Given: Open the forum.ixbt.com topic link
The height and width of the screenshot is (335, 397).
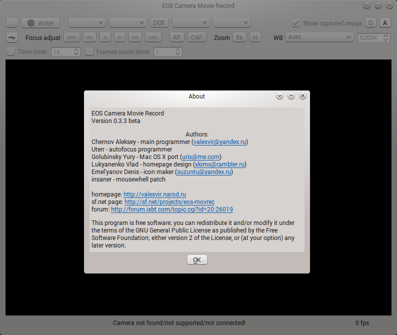Looking at the screenshot, I should pyautogui.click(x=172, y=209).
